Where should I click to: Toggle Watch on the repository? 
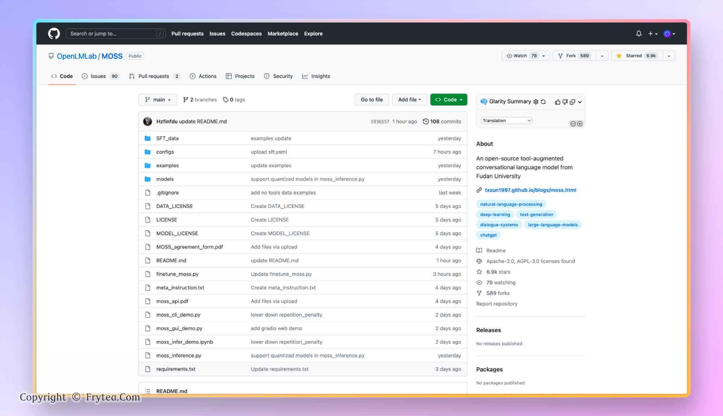point(521,56)
